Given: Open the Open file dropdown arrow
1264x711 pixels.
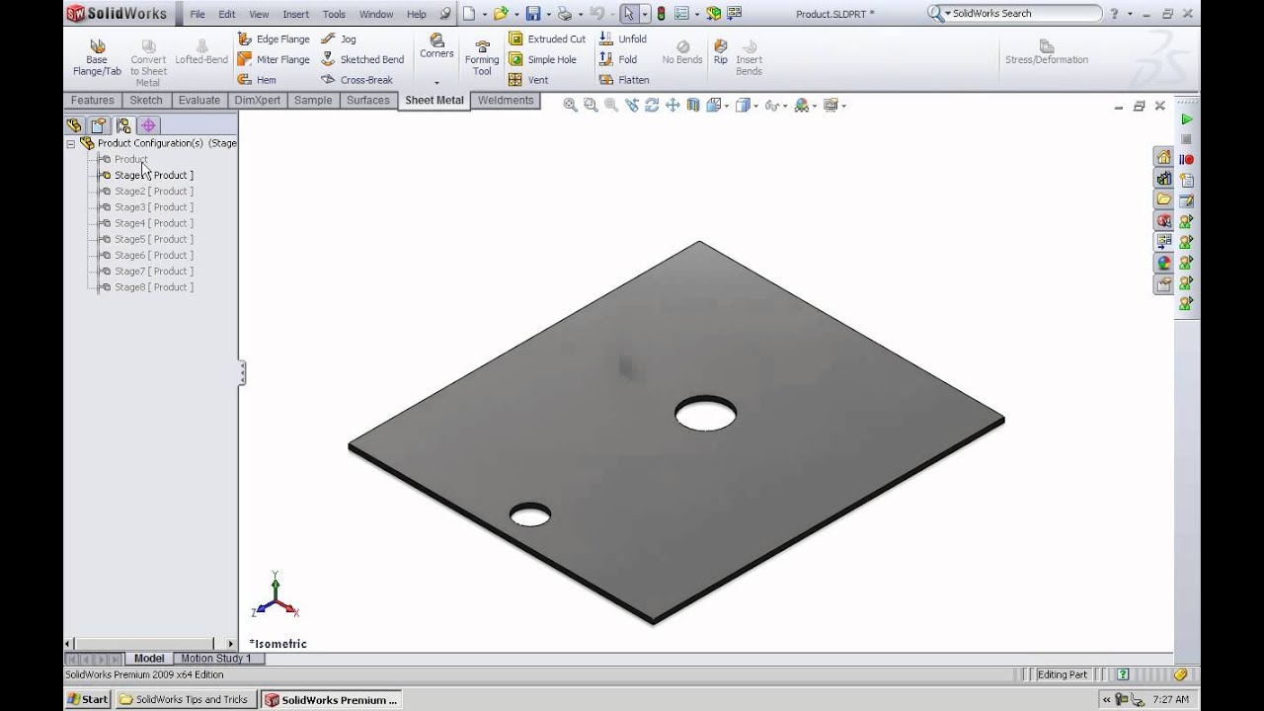Looking at the screenshot, I should point(515,15).
